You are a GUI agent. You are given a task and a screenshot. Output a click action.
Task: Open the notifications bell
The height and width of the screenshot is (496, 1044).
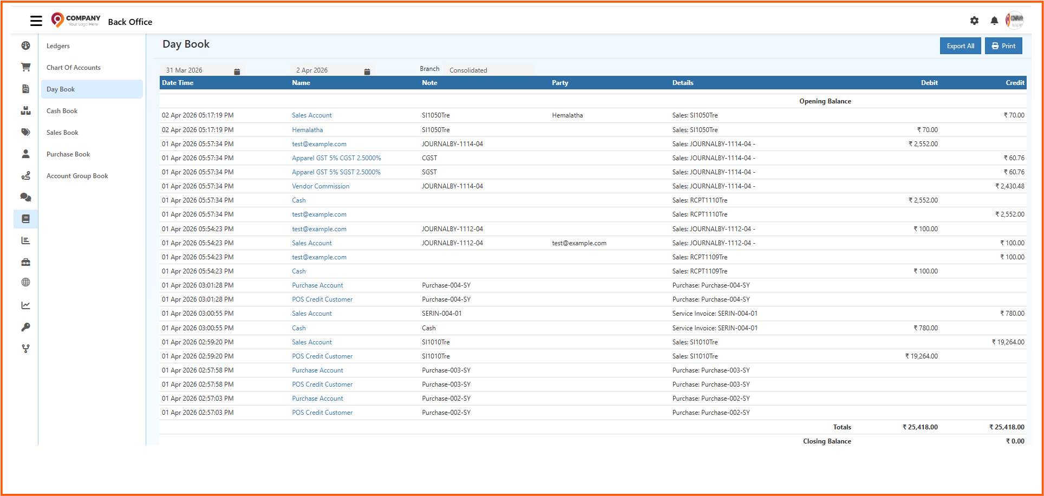pyautogui.click(x=994, y=21)
